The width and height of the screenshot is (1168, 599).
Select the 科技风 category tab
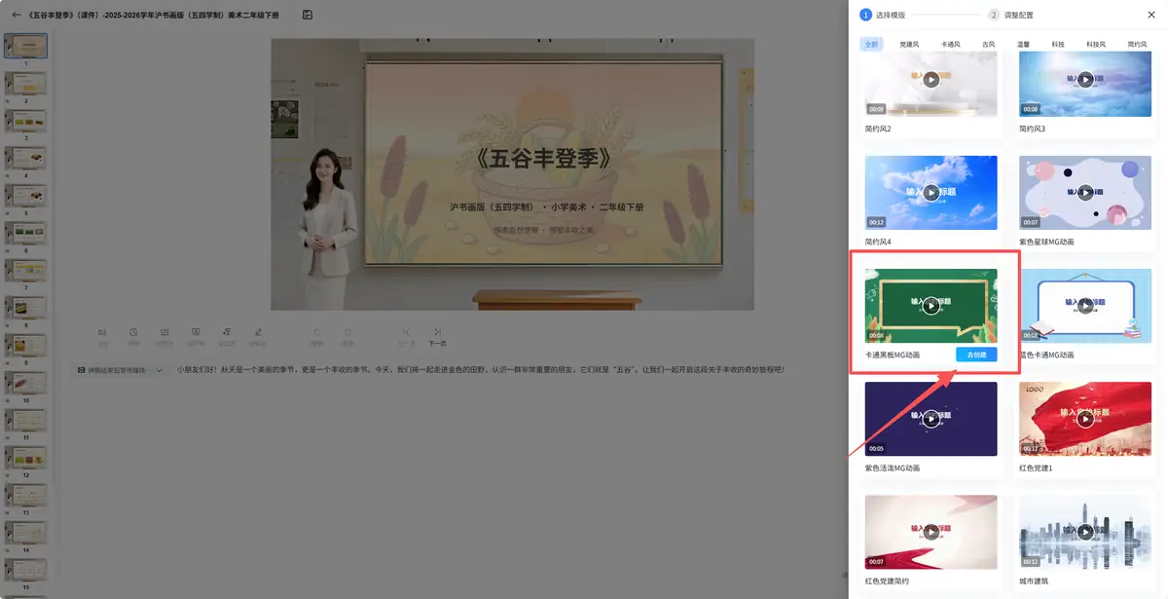[x=1096, y=45]
